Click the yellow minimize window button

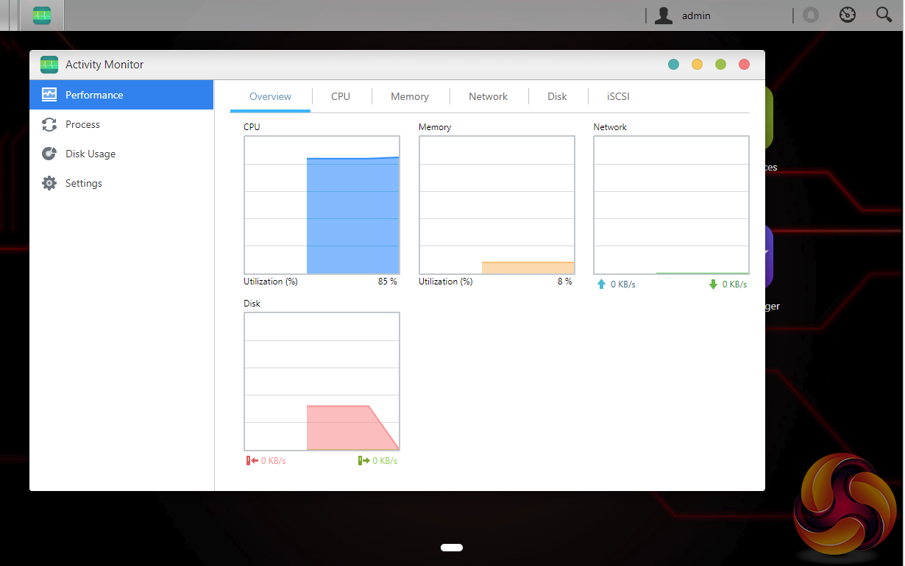tap(697, 65)
